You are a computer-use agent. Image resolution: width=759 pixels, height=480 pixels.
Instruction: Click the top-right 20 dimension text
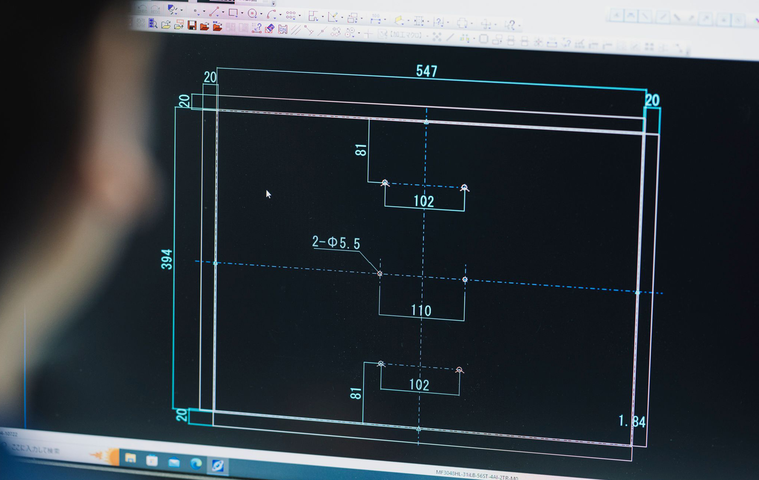tap(652, 100)
